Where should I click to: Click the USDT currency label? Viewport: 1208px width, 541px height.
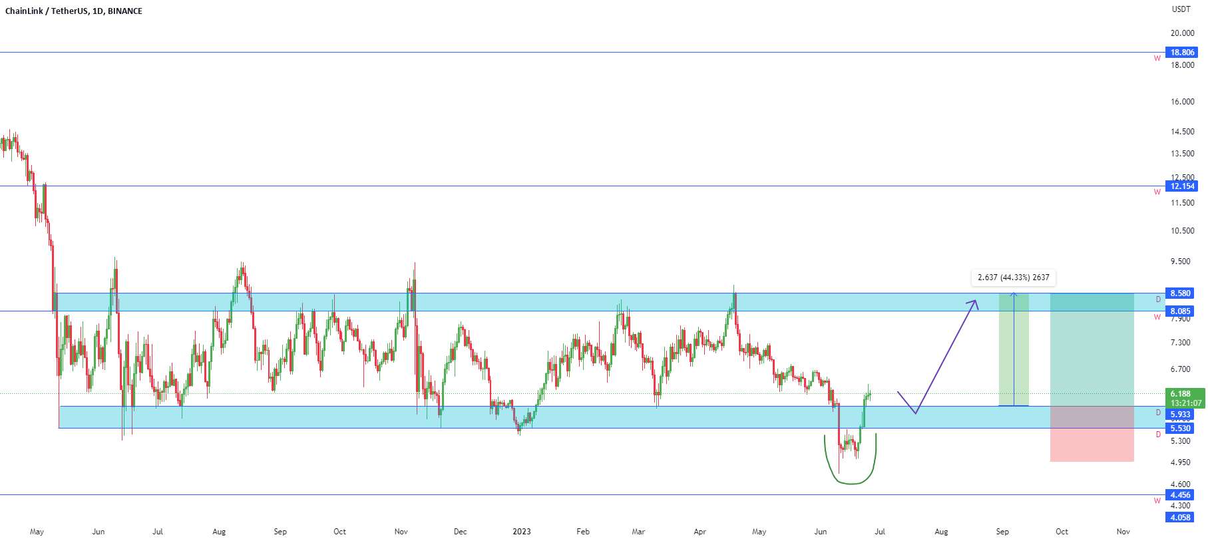1181,9
